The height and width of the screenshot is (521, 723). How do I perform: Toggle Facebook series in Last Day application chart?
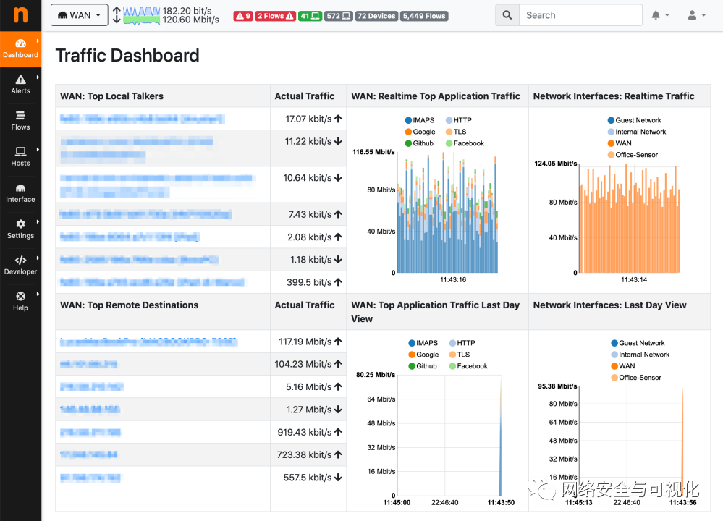click(468, 366)
